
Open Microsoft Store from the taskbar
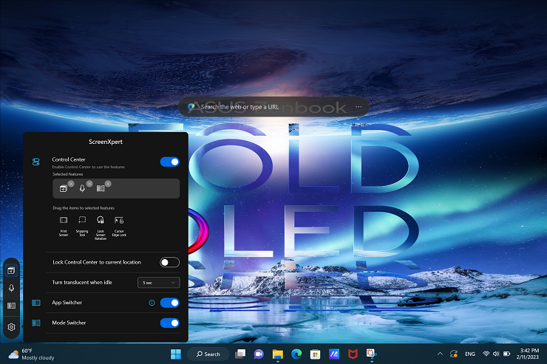[315, 354]
